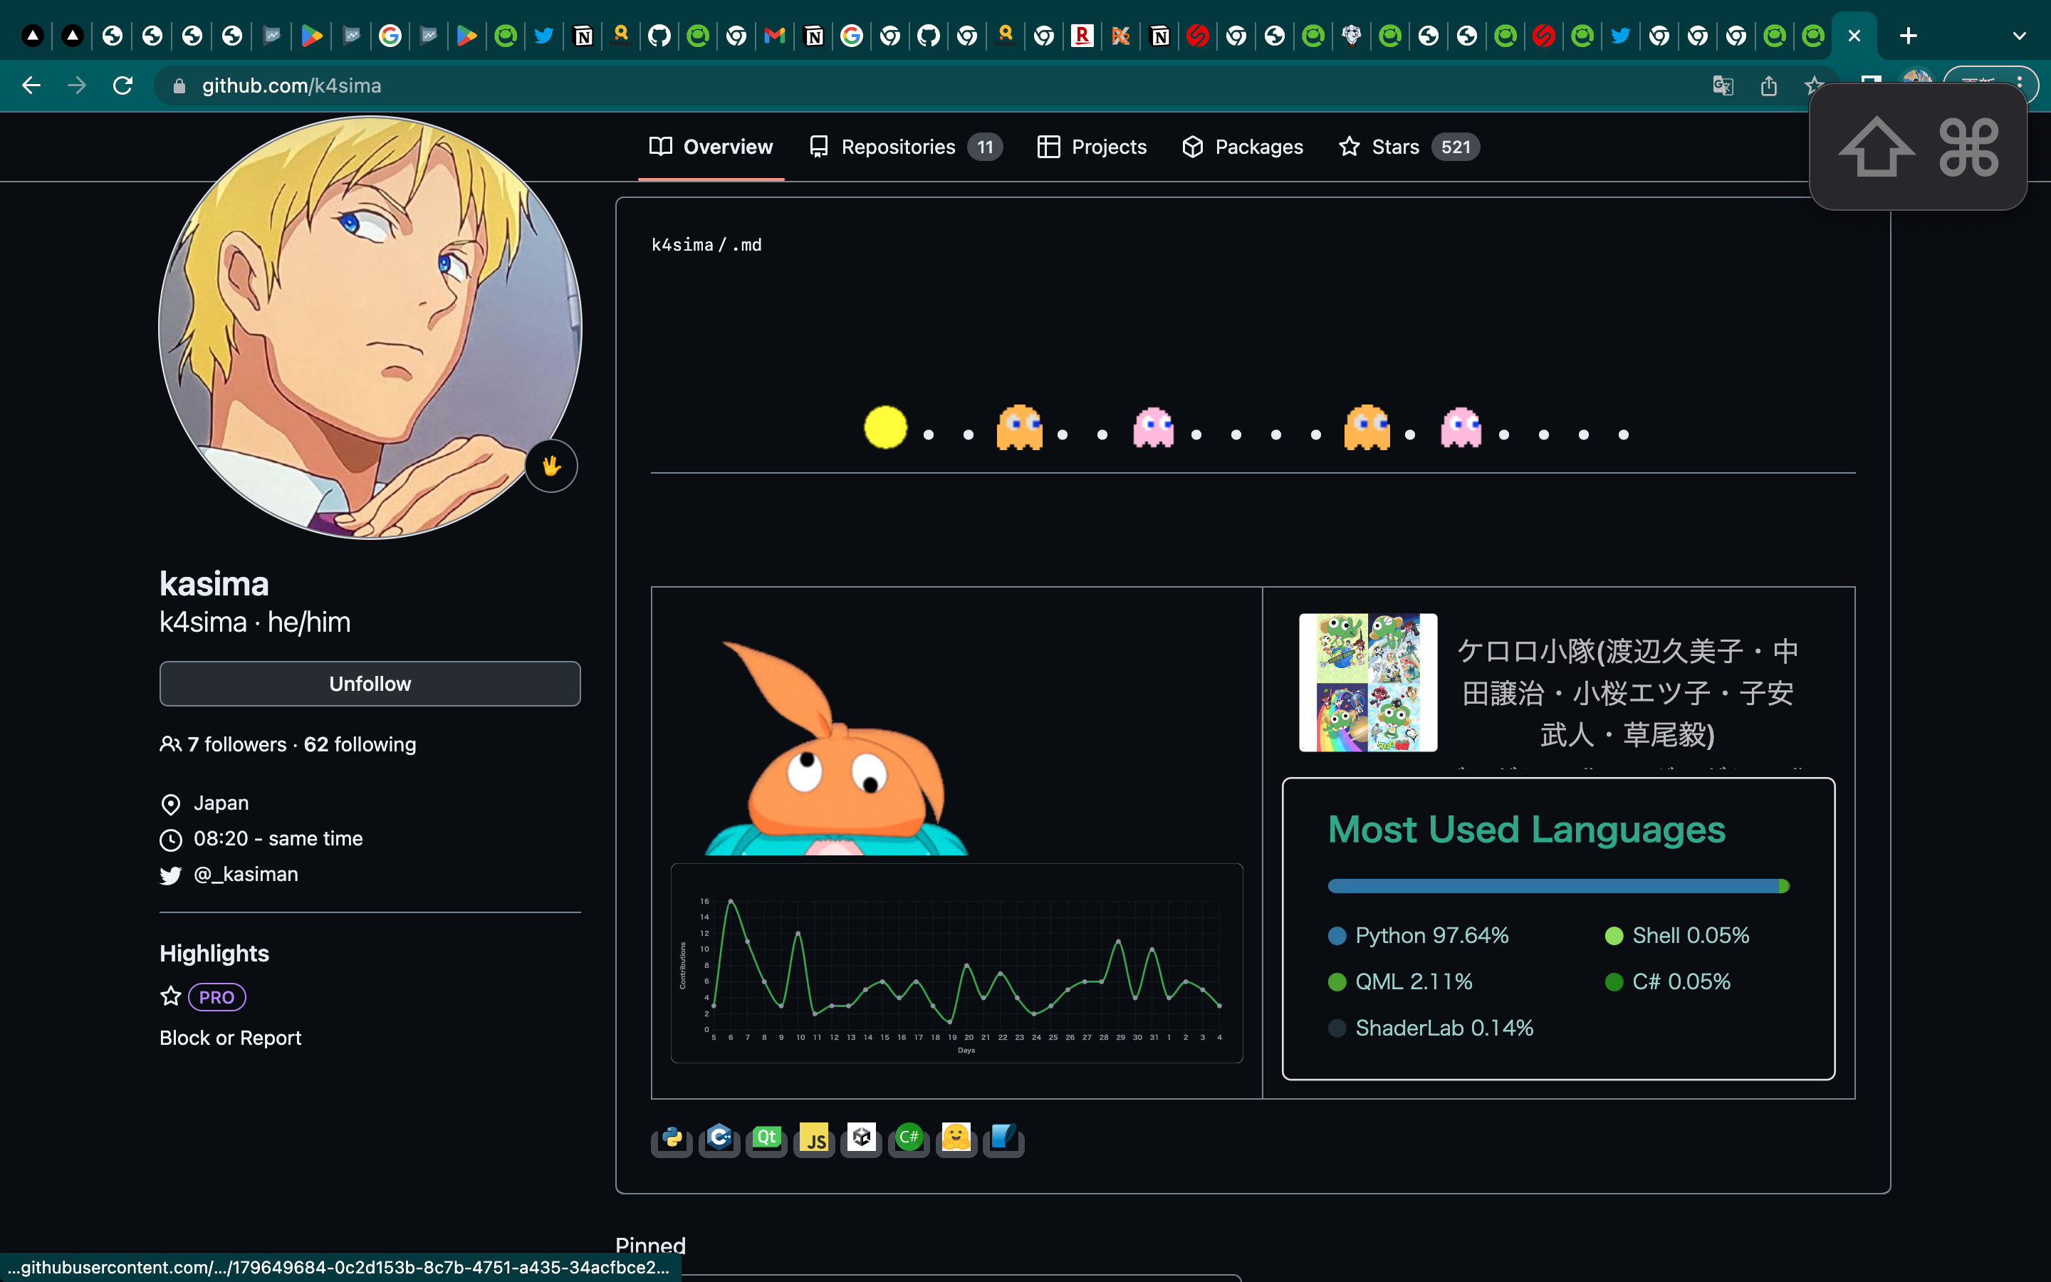
Task: Click the Twitter icon next to @_kasiman
Action: 170,874
